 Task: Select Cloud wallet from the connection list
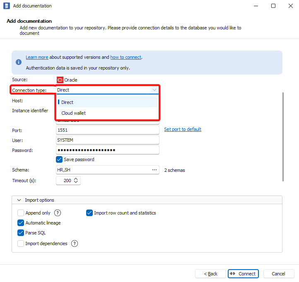[74, 113]
